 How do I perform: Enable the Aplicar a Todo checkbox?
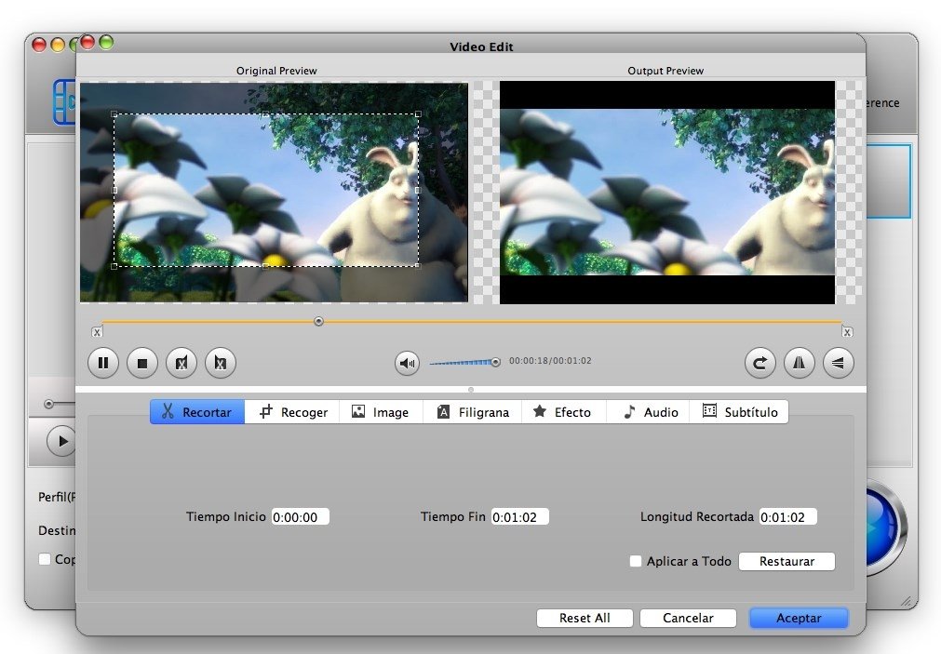(636, 562)
